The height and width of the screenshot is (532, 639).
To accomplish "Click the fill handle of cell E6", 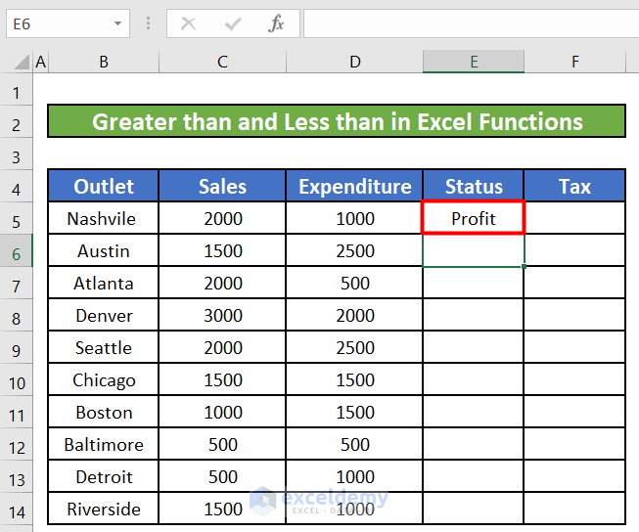I will [x=525, y=267].
